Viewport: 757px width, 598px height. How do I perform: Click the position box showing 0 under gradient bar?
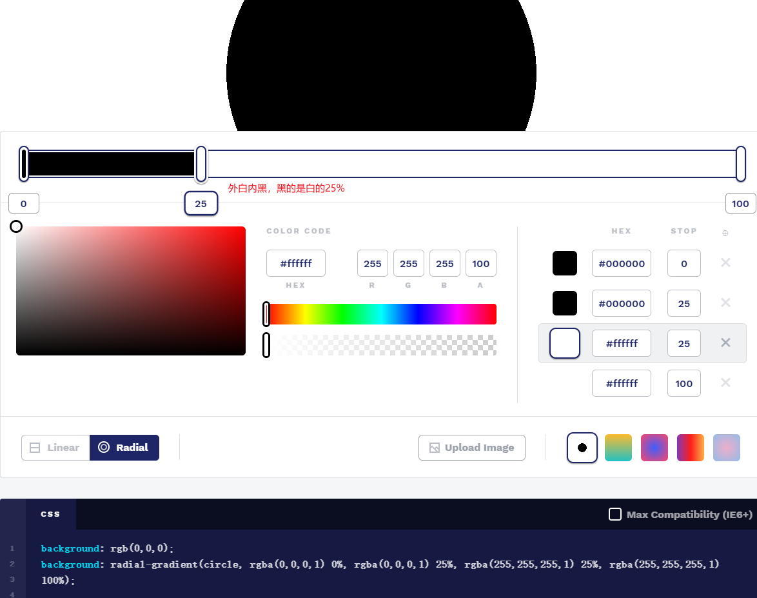(x=24, y=203)
